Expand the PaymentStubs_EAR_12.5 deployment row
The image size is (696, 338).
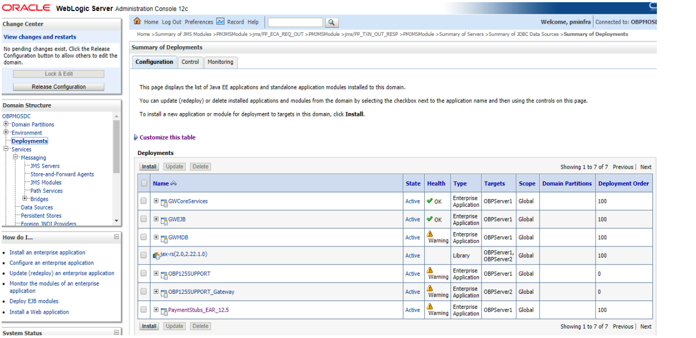click(156, 310)
